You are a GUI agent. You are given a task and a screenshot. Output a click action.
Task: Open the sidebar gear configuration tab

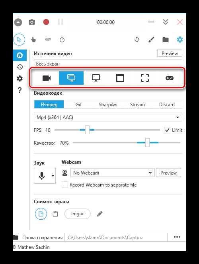pyautogui.click(x=20, y=78)
